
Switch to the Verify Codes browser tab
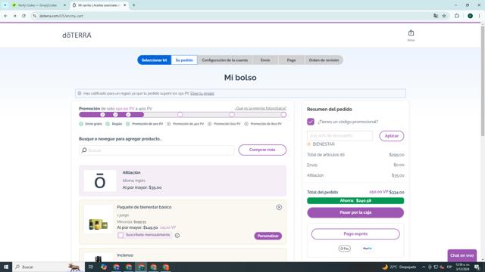coord(39,5)
